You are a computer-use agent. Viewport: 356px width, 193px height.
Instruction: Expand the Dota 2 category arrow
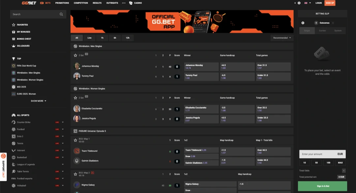tap(63, 136)
